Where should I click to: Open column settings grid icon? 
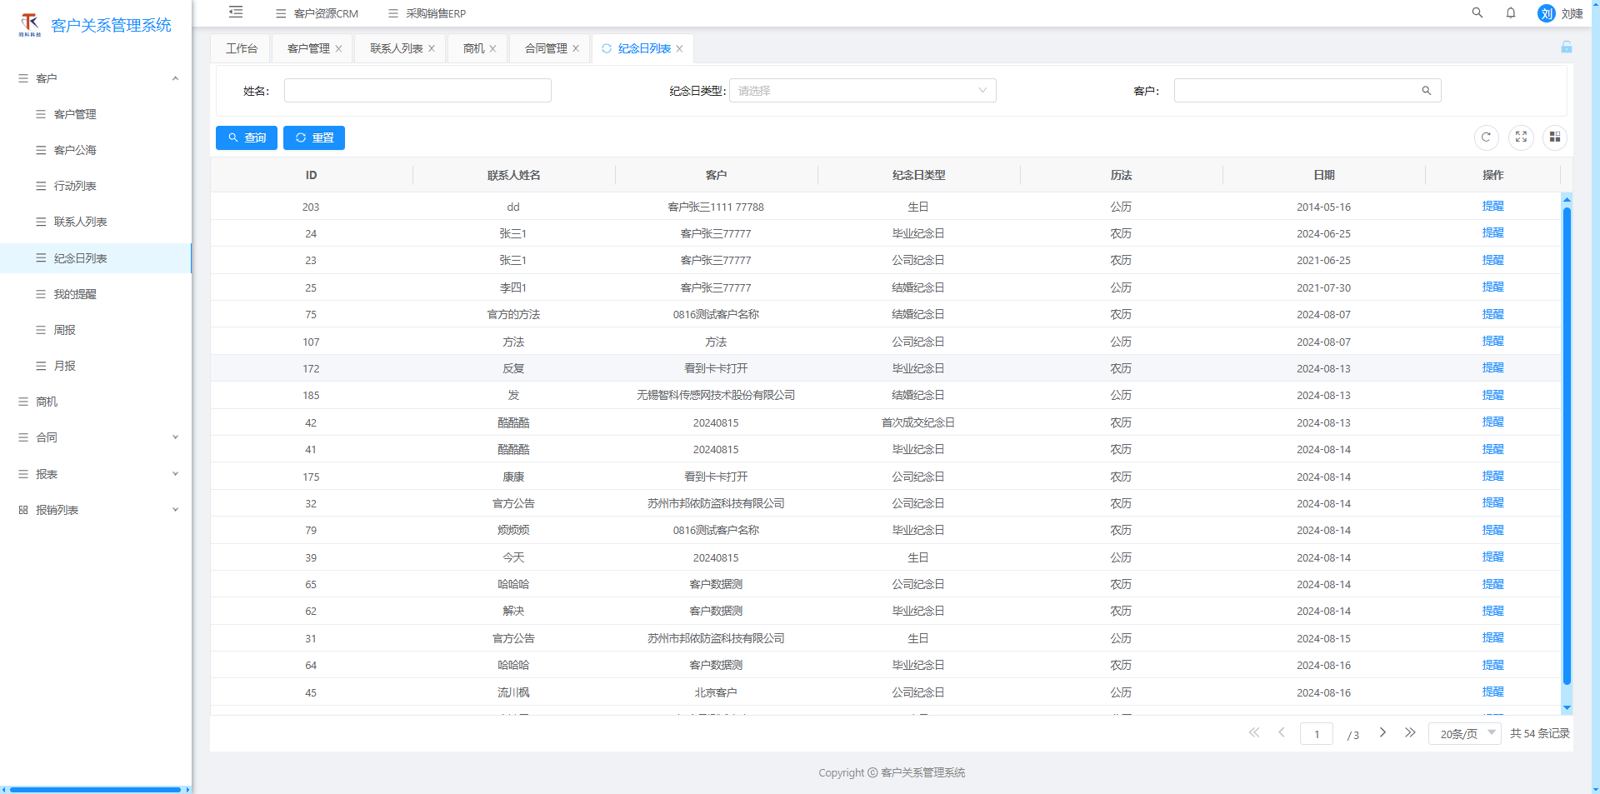[x=1555, y=137]
